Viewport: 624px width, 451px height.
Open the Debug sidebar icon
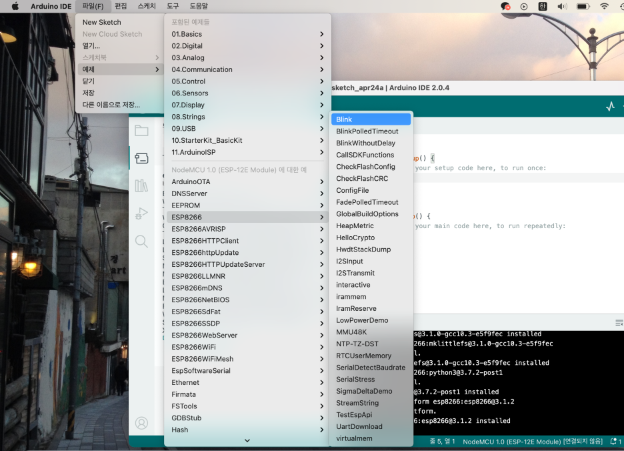coord(141,213)
